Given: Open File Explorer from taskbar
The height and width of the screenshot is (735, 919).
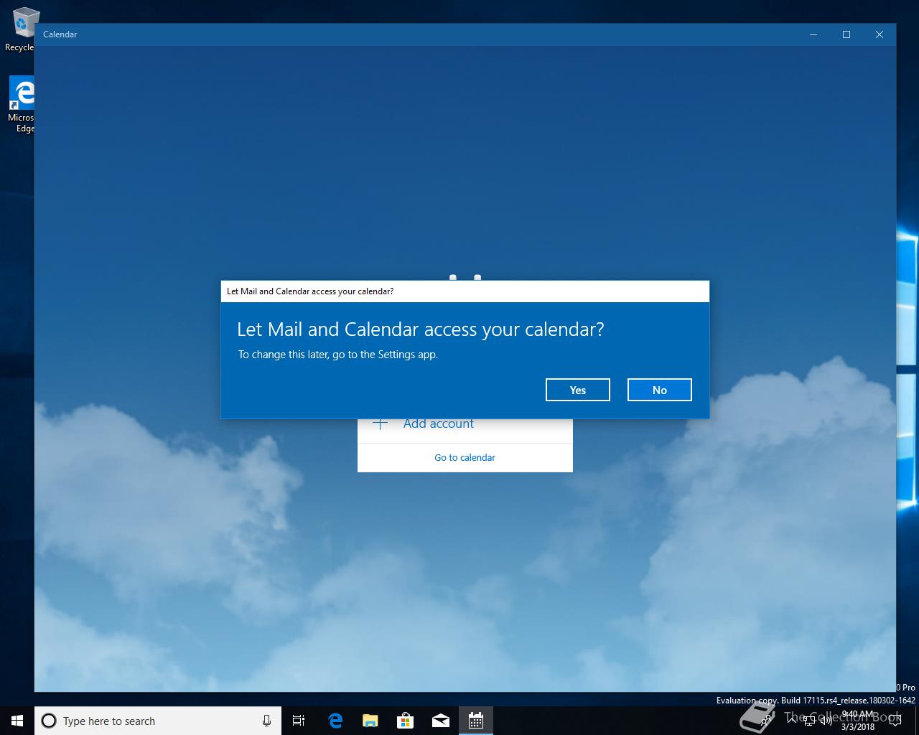Looking at the screenshot, I should point(370,721).
